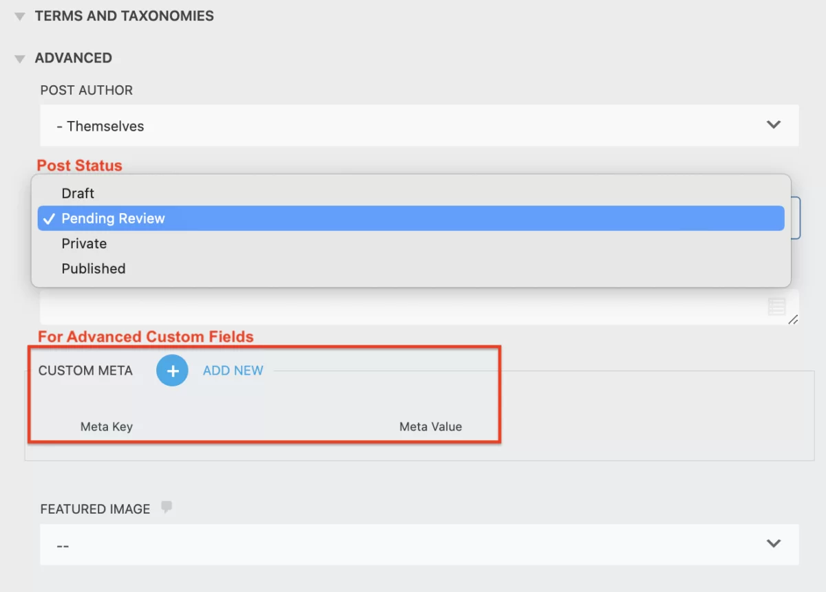Open the Featured Image dropdown

[x=413, y=543]
